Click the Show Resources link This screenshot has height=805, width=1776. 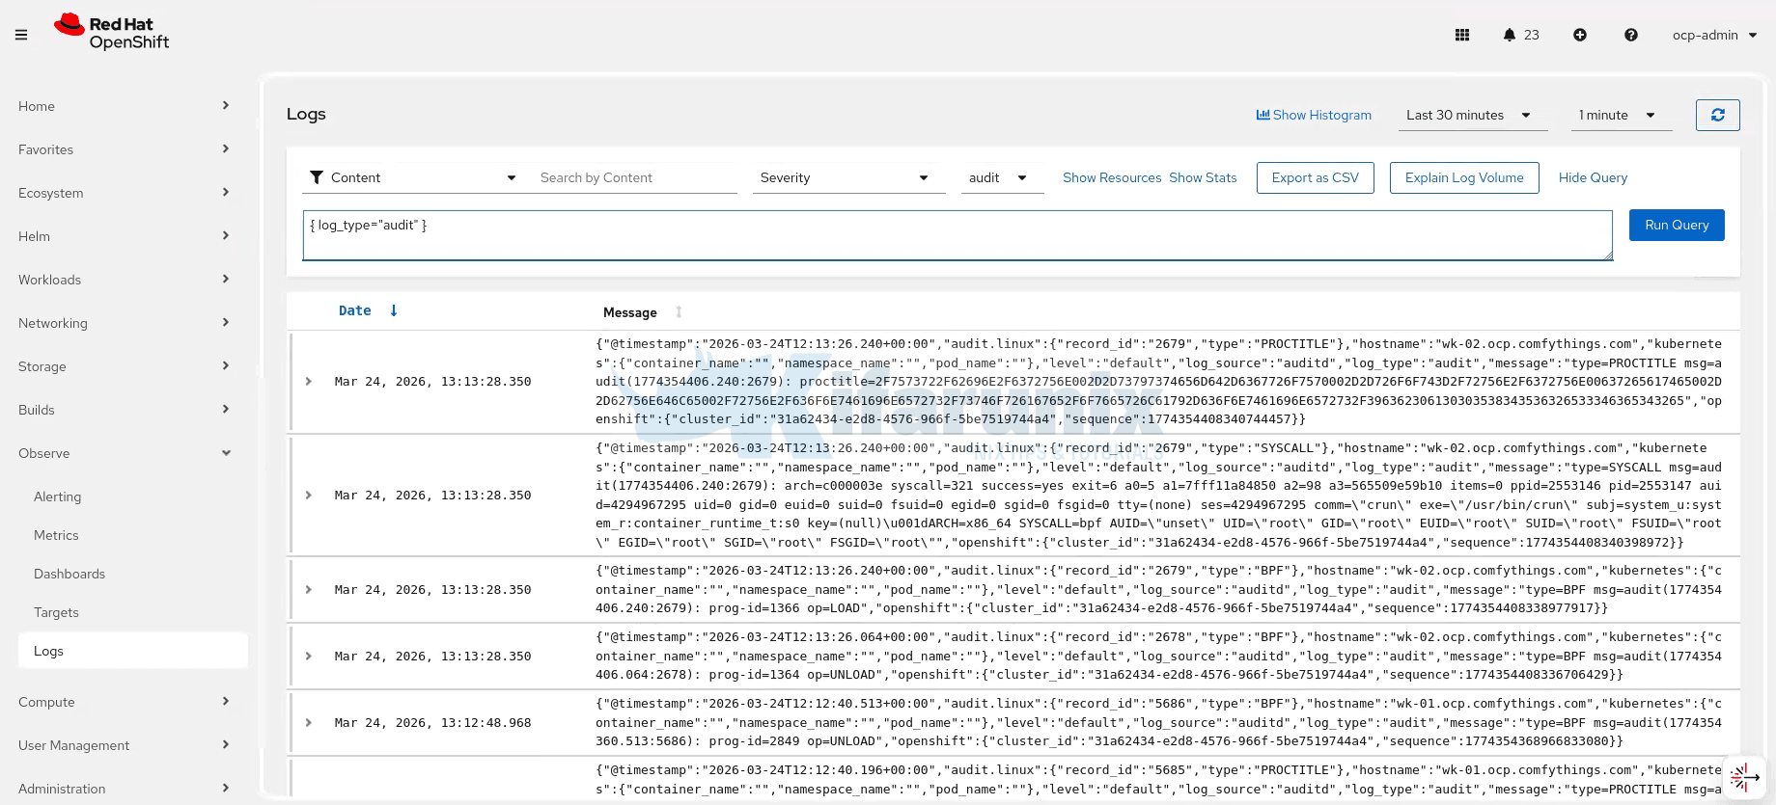1112,177
